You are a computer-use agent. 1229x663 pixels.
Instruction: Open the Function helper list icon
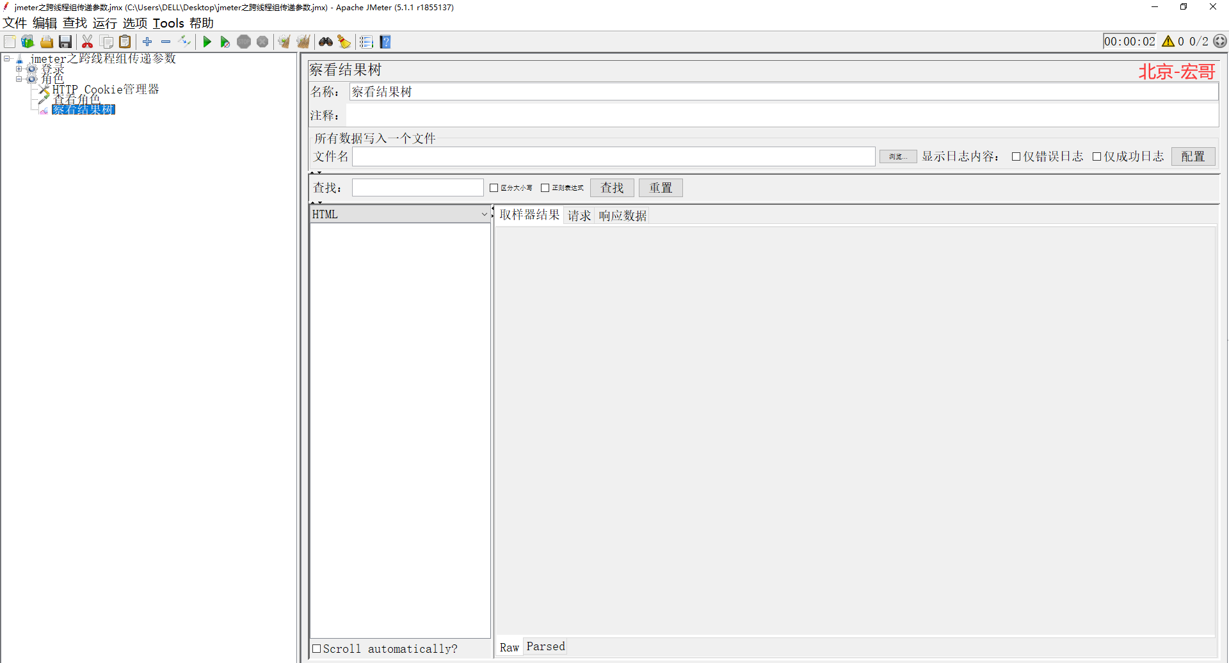pos(366,42)
